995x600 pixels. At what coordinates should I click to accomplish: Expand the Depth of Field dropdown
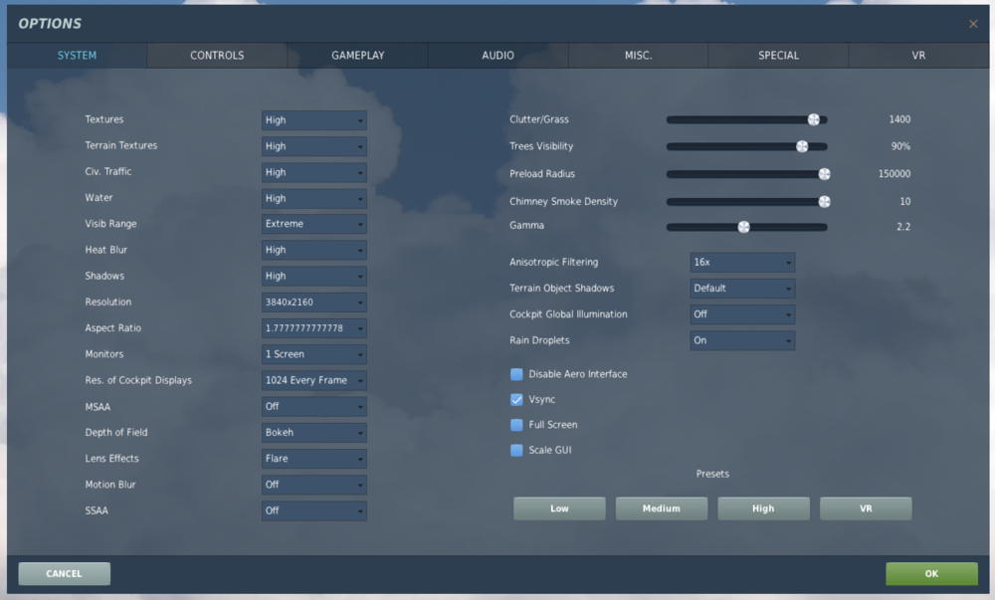313,432
